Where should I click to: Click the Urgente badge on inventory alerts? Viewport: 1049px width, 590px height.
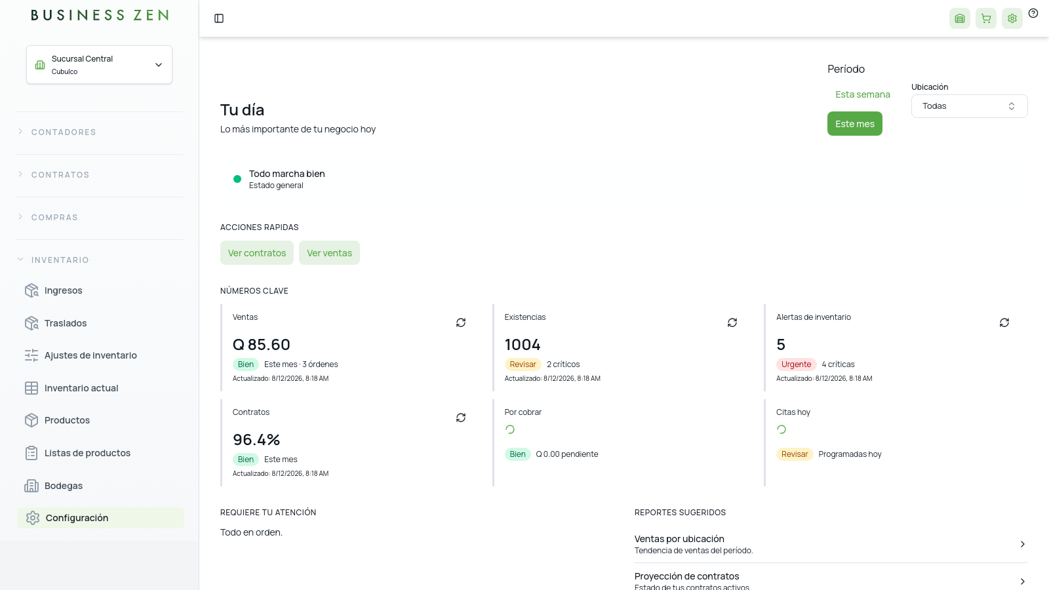pyautogui.click(x=796, y=364)
